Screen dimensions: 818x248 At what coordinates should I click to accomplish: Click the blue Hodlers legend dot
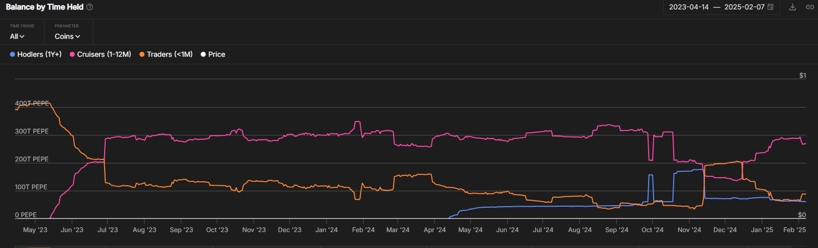tap(12, 54)
